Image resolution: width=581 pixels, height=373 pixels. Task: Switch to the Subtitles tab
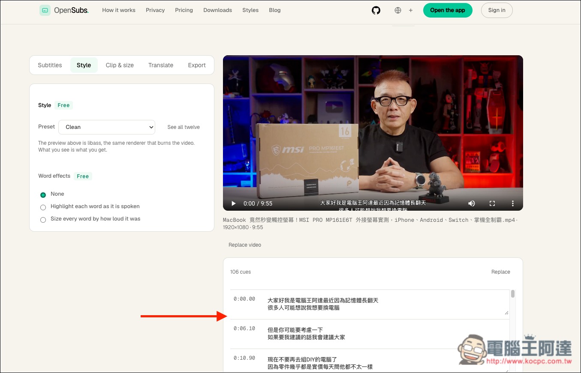[50, 65]
